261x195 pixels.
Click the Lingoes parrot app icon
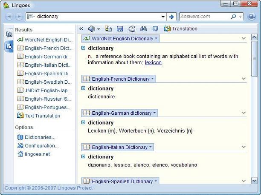pos(6,5)
